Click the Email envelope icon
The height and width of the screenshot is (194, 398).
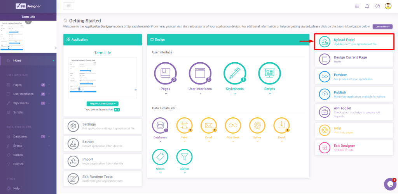coord(208,125)
